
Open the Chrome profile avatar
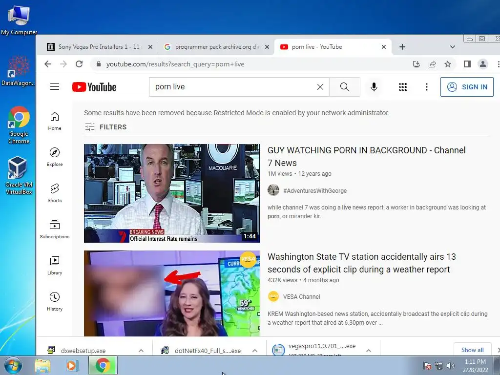483,64
